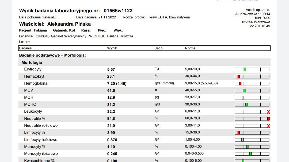Click the green marker on Monocyty ilościowo bar
This screenshot has width=289, height=162.
pyautogui.click(x=250, y=154)
